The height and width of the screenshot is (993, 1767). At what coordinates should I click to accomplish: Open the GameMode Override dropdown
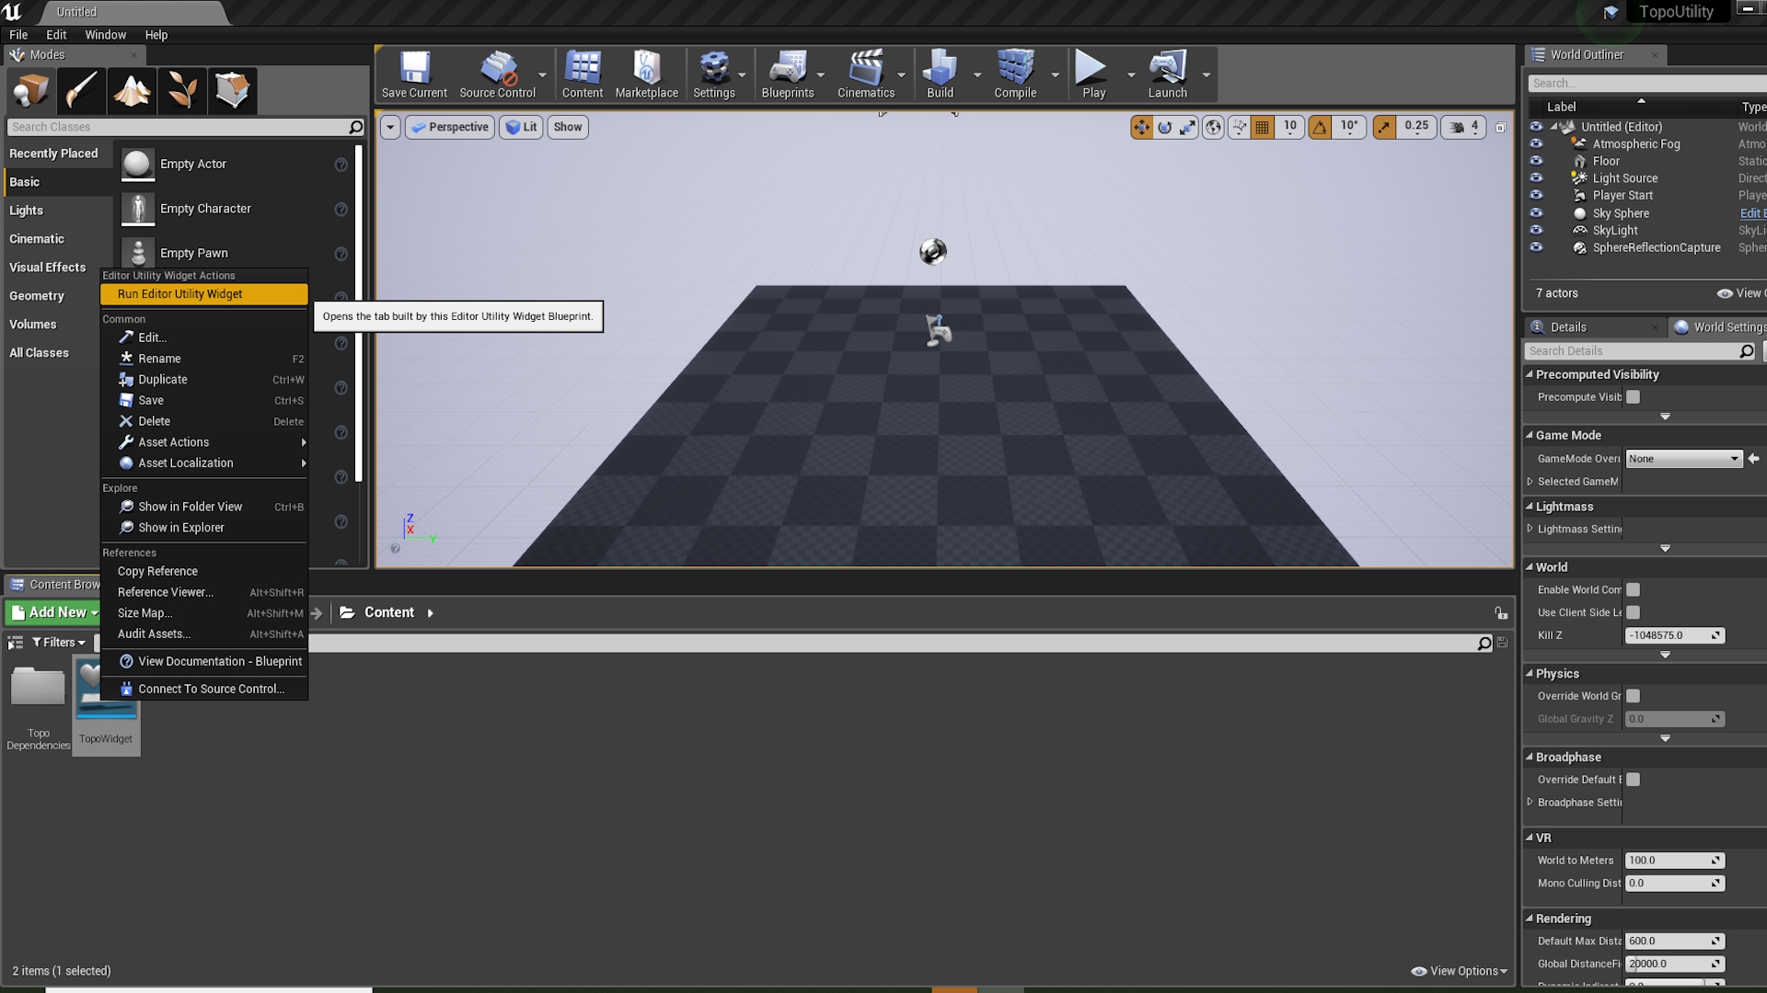click(1683, 459)
